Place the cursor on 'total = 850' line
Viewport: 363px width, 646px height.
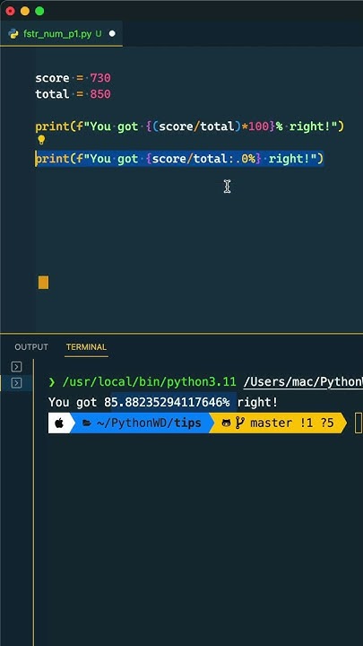click(73, 94)
